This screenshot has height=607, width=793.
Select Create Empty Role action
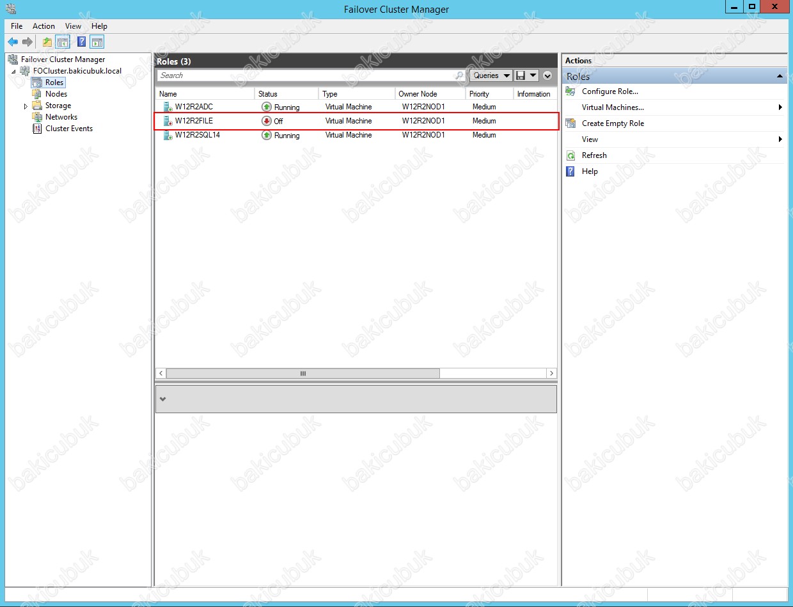[613, 123]
